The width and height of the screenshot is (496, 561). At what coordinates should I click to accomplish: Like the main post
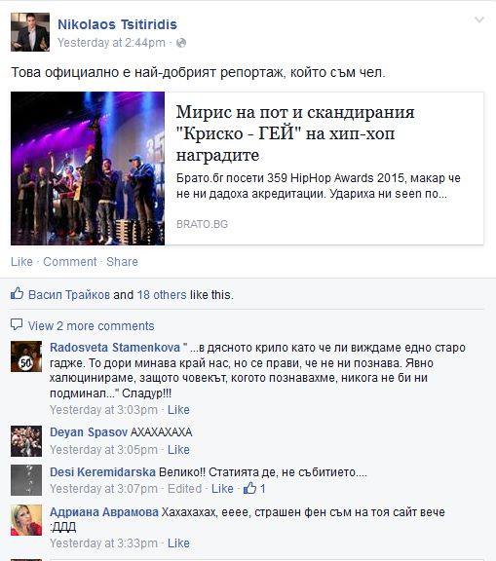21,262
